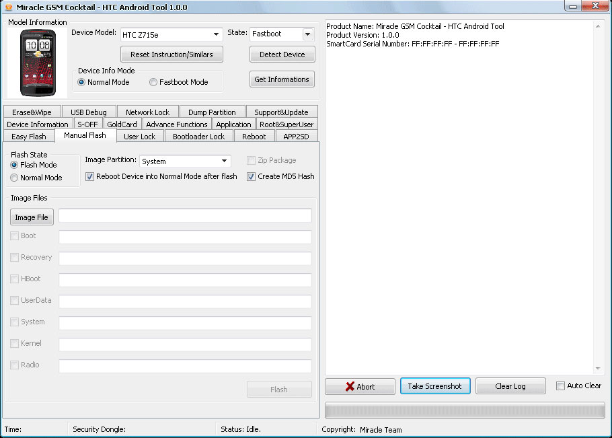This screenshot has width=612, height=438.
Task: Click the UserData image path field
Action: 186,301
